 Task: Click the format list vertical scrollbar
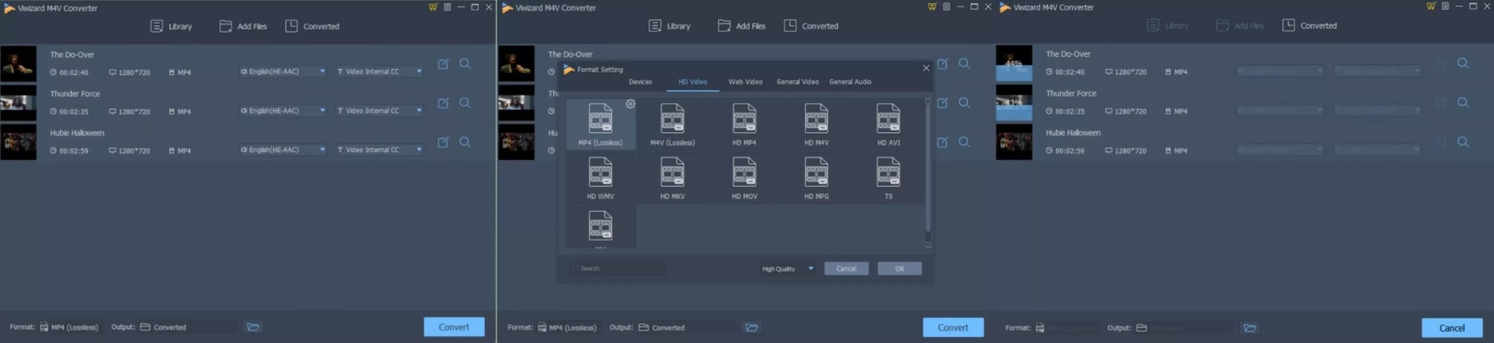(927, 175)
